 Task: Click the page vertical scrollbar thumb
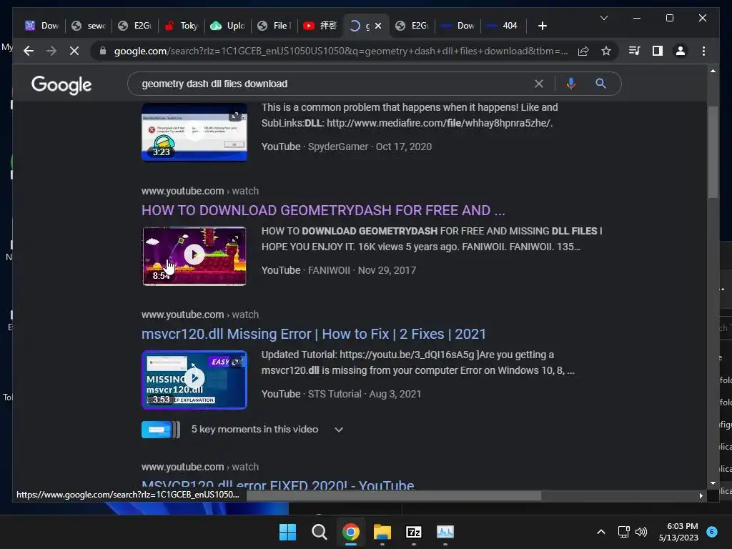click(713, 152)
